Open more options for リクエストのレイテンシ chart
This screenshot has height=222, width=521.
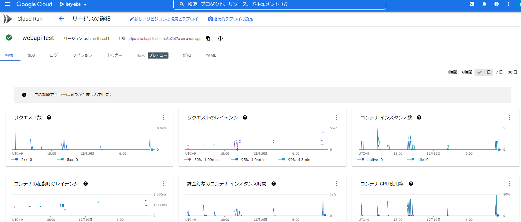(x=337, y=117)
